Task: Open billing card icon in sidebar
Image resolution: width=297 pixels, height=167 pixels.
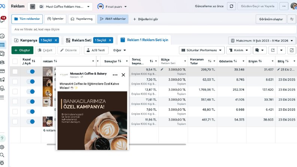Action: (2, 71)
